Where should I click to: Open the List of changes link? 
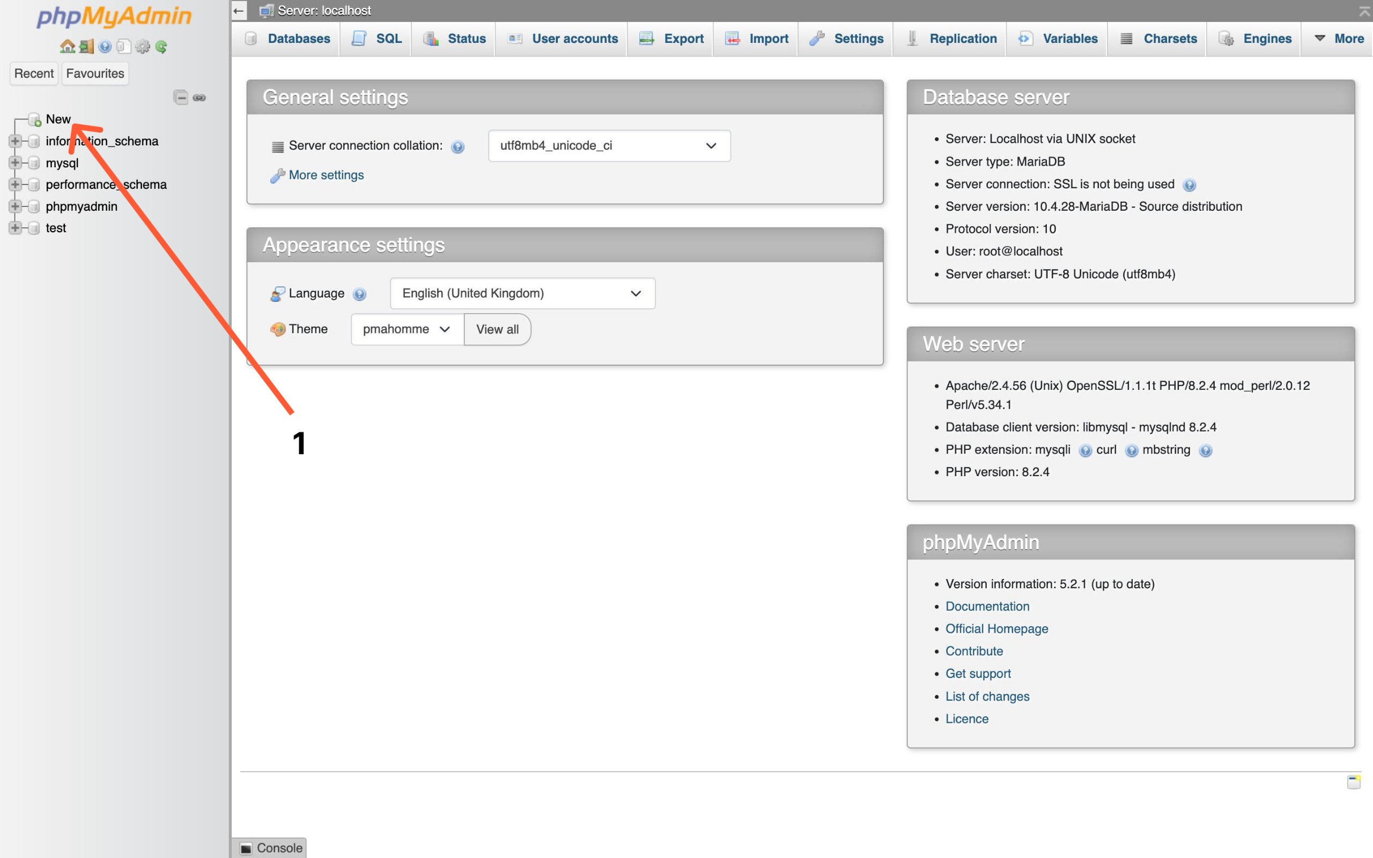point(987,696)
